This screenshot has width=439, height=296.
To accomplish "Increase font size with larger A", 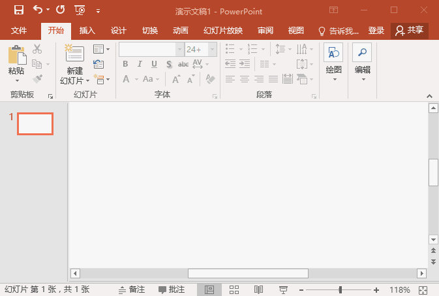I will pos(176,80).
